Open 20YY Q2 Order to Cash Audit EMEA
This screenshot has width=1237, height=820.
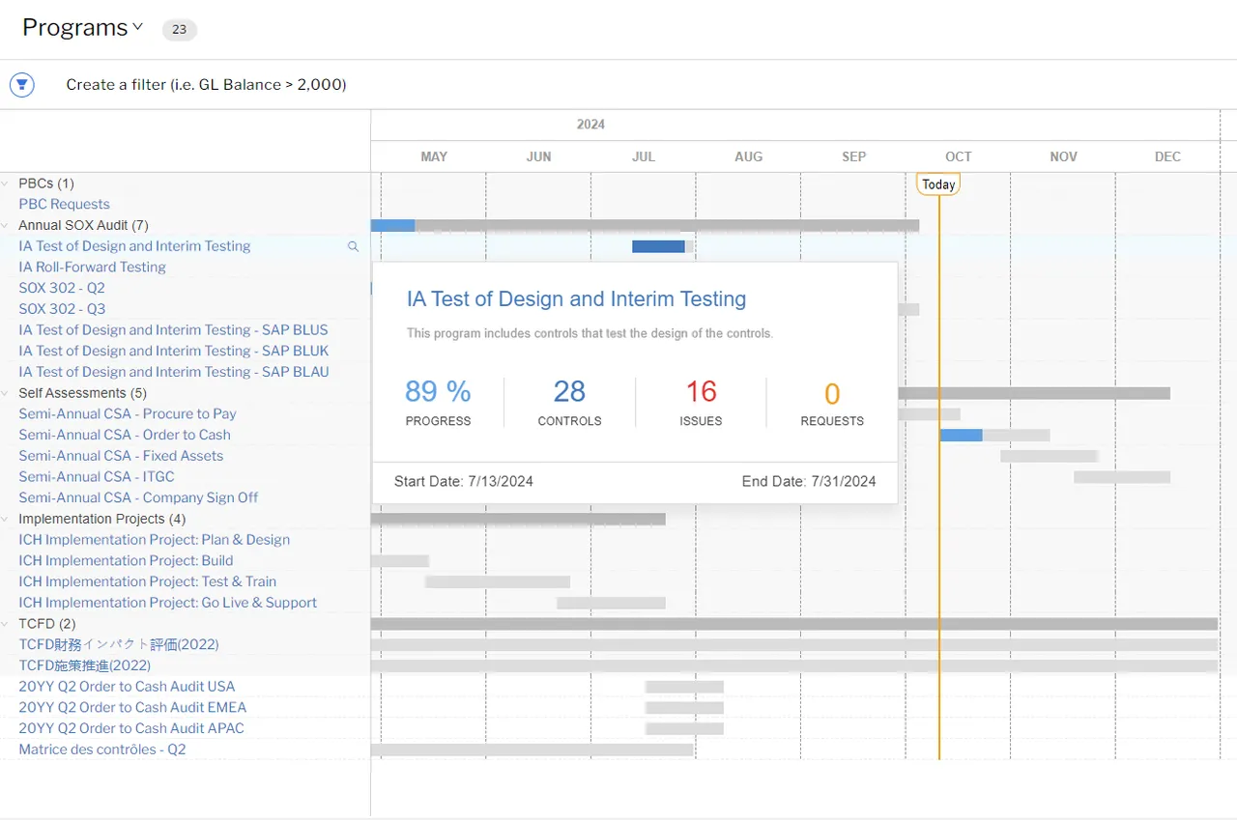pos(132,707)
